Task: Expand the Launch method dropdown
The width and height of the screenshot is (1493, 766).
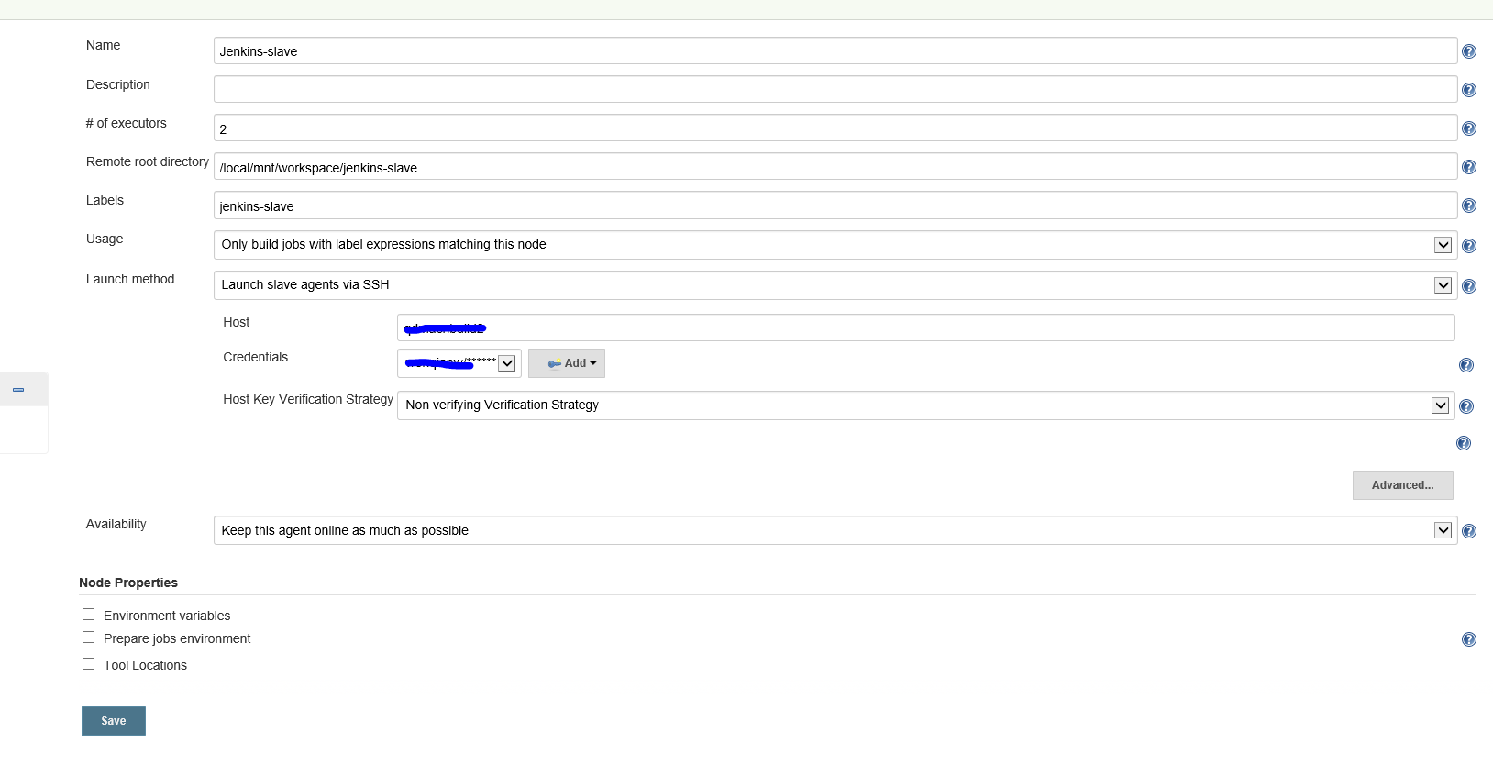Action: [x=835, y=285]
